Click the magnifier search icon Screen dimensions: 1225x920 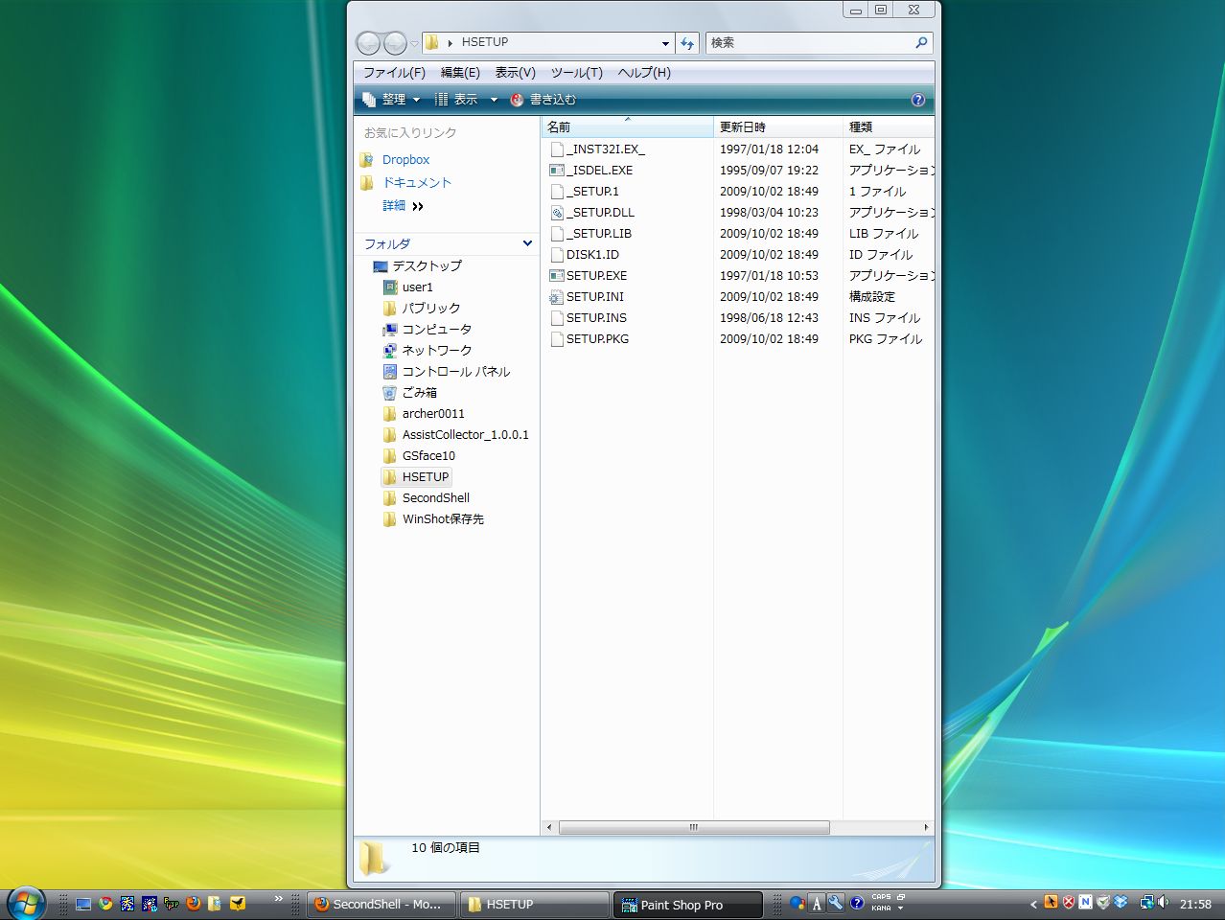pos(921,43)
